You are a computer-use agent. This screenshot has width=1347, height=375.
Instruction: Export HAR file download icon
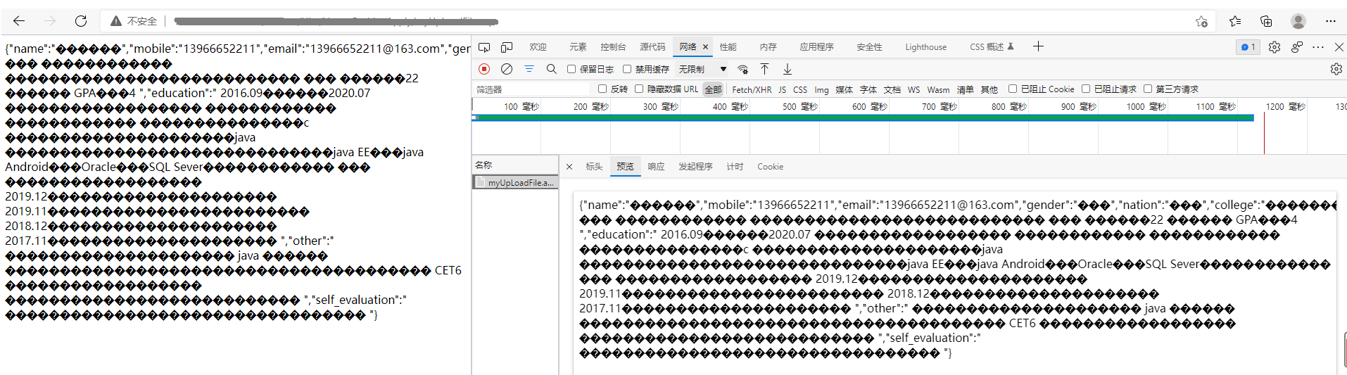[788, 69]
